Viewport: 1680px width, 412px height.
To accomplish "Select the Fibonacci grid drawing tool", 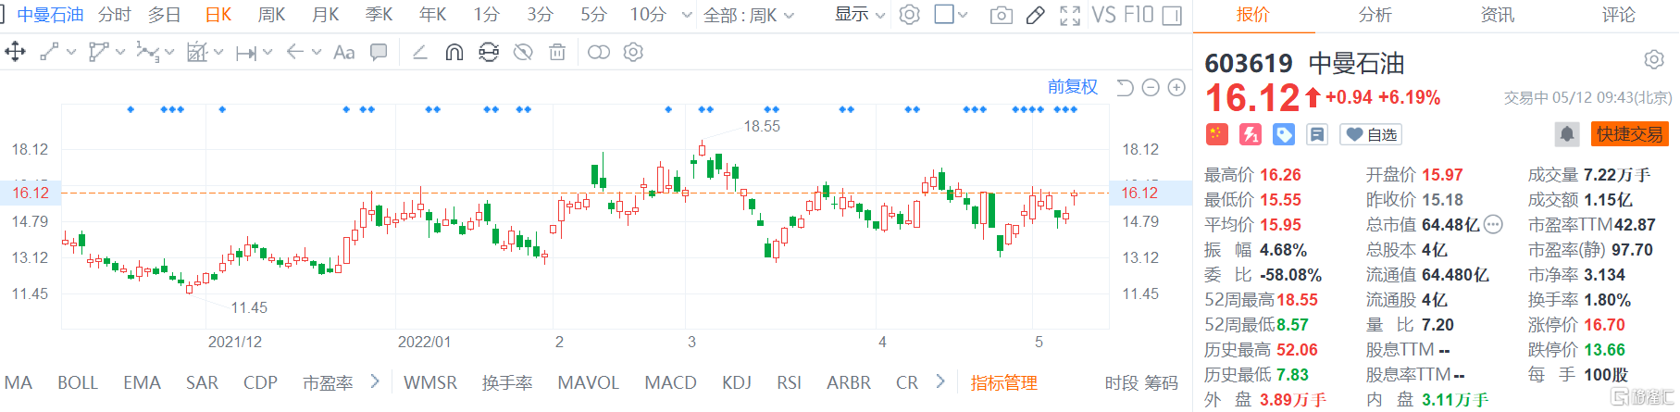I will click(196, 53).
